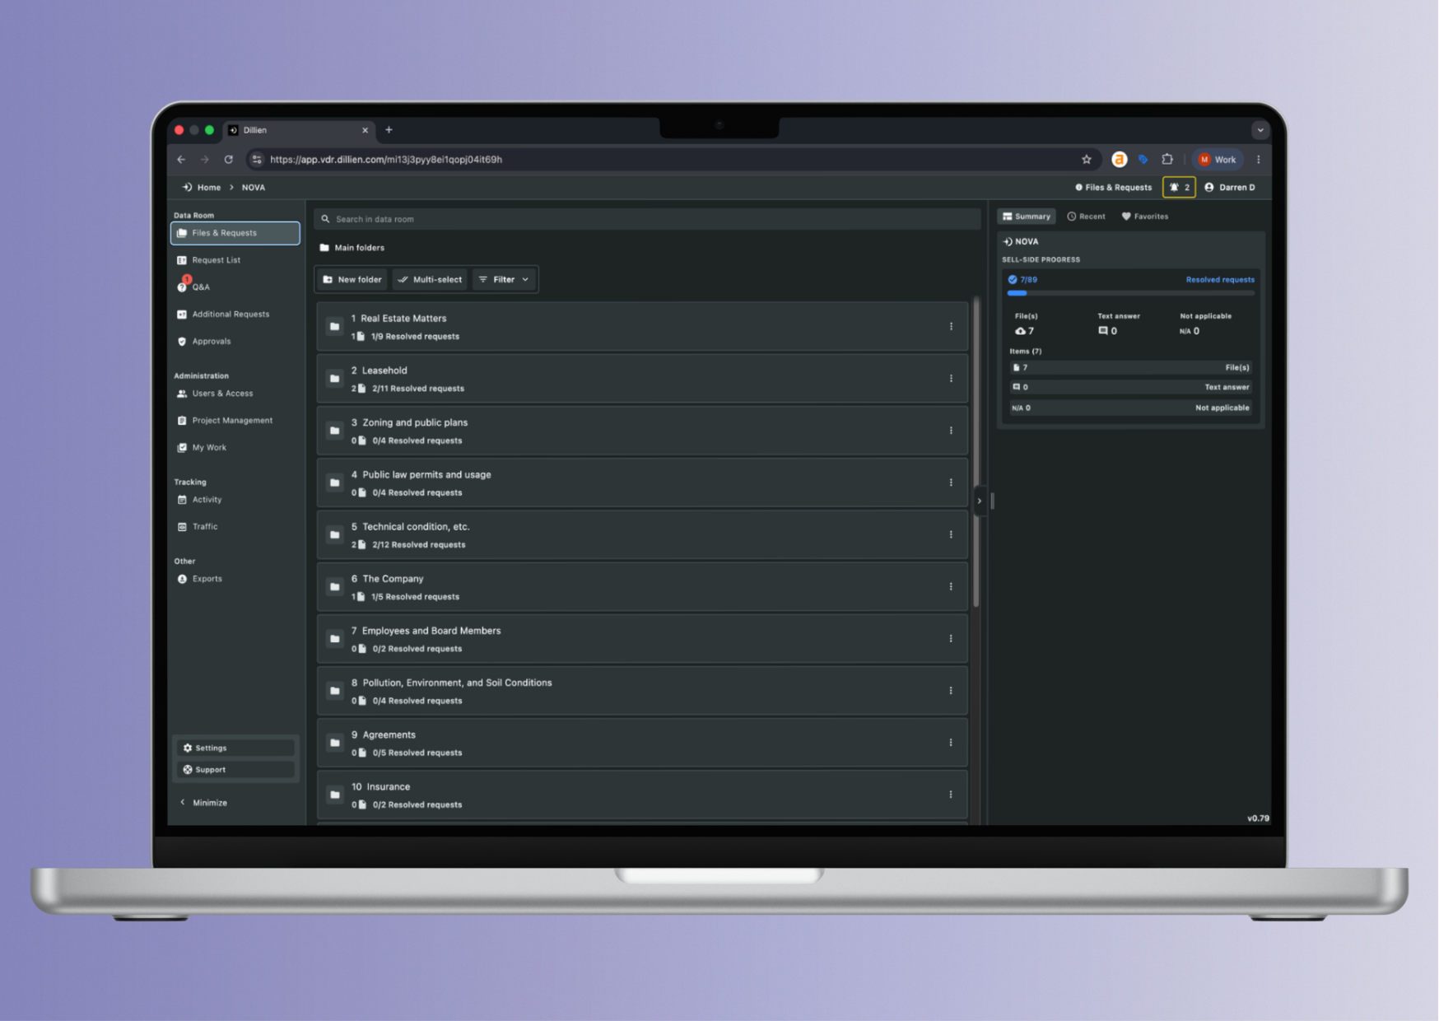Click the Text answer items row
The image size is (1439, 1021).
pyautogui.click(x=1130, y=387)
